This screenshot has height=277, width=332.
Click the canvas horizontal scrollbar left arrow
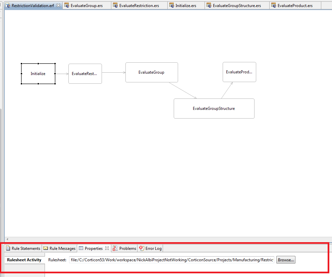tap(7, 239)
